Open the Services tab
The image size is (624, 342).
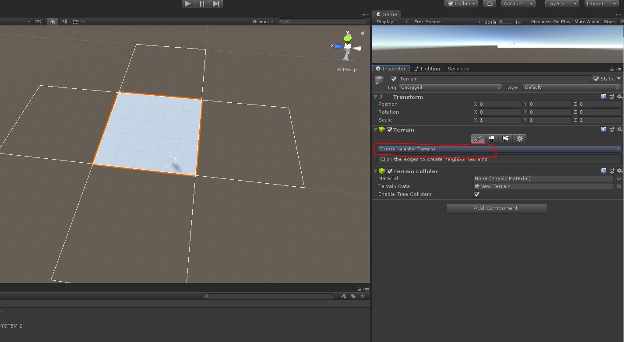tap(458, 69)
